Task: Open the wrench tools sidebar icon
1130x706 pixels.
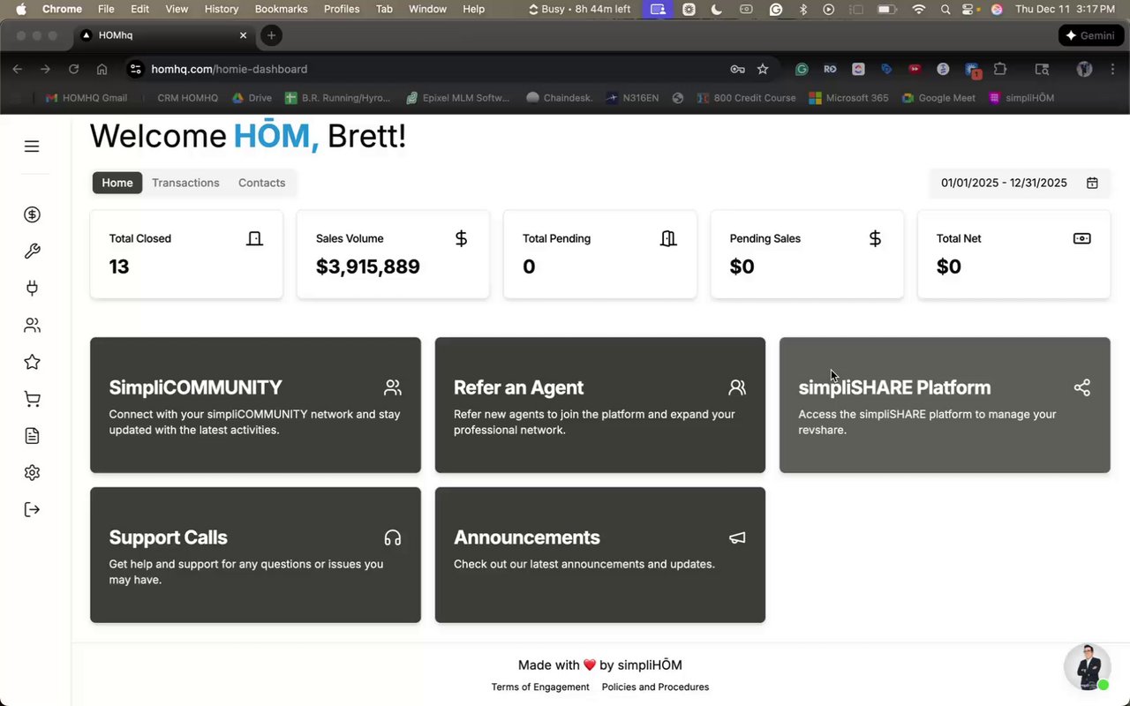Action: [32, 252]
